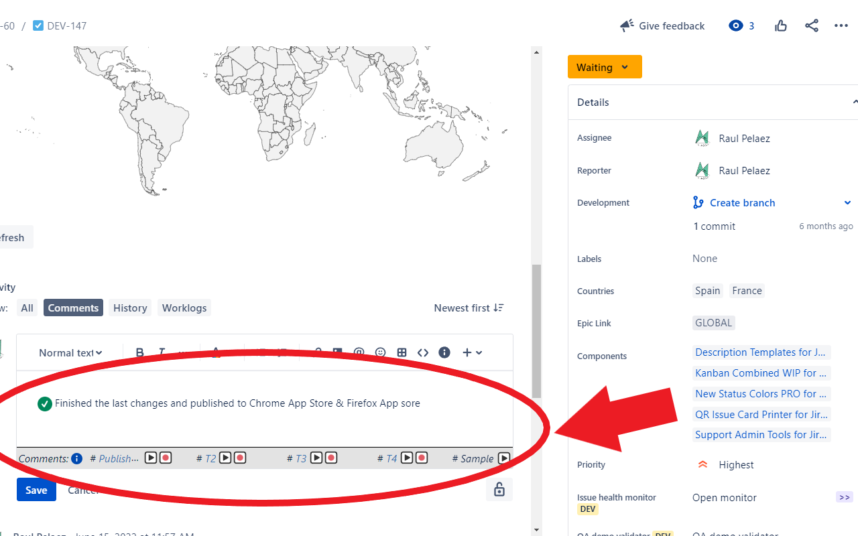Screen dimensions: 858x536
Task: Like the issue with the thumbs up
Action: (780, 25)
